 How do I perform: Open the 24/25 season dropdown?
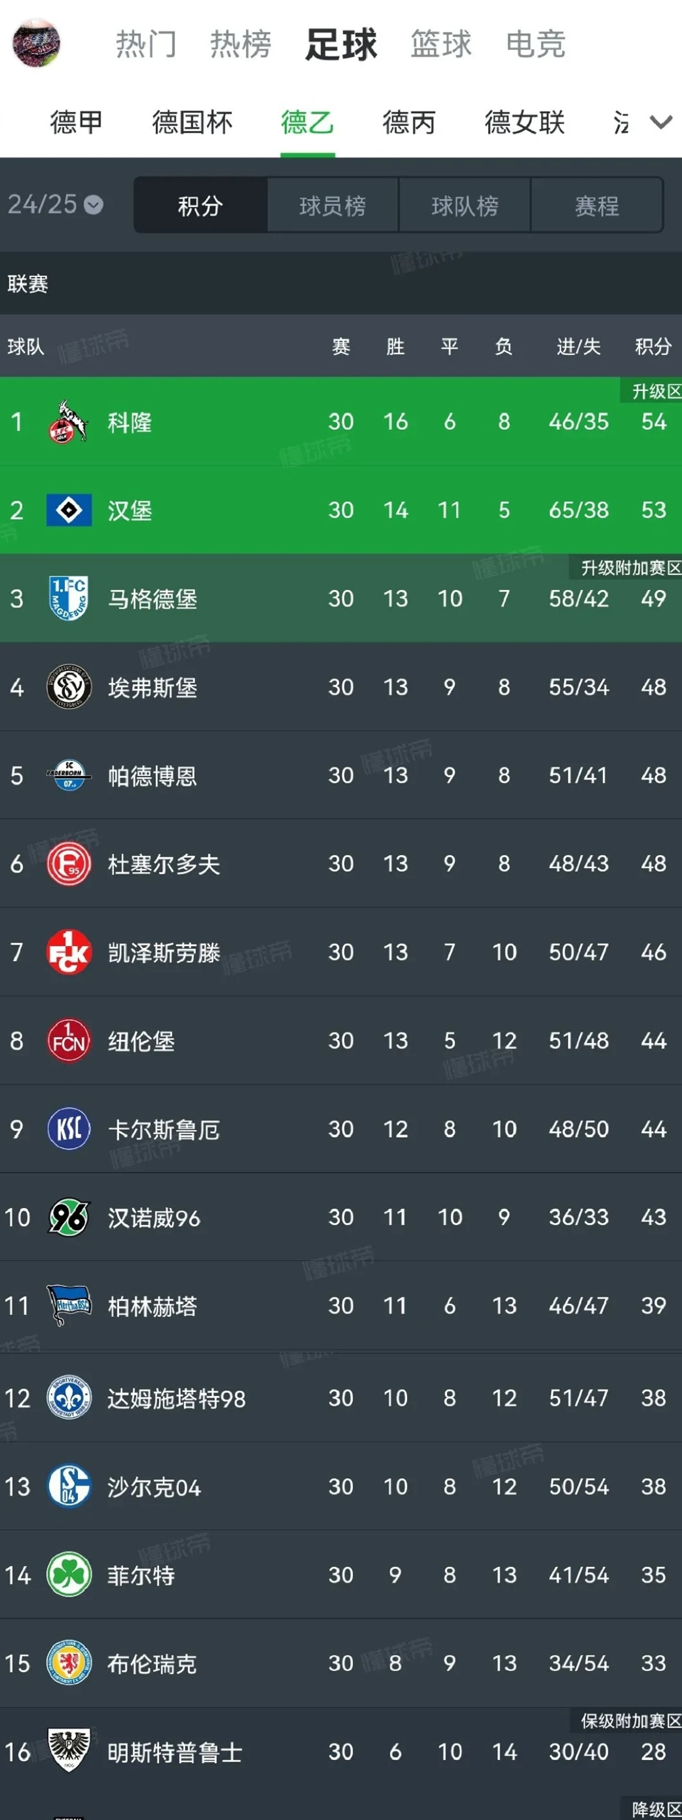[x=55, y=204]
